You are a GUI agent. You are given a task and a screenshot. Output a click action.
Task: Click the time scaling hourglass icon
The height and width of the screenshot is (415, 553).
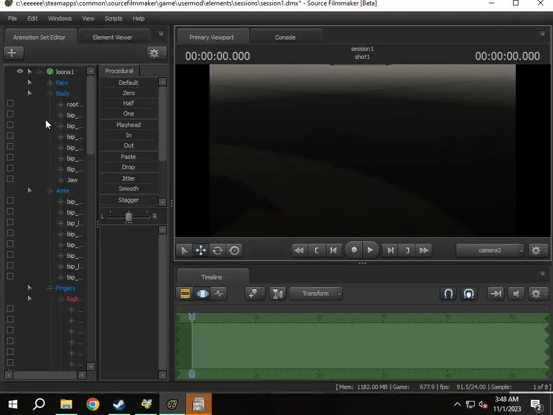(278, 293)
